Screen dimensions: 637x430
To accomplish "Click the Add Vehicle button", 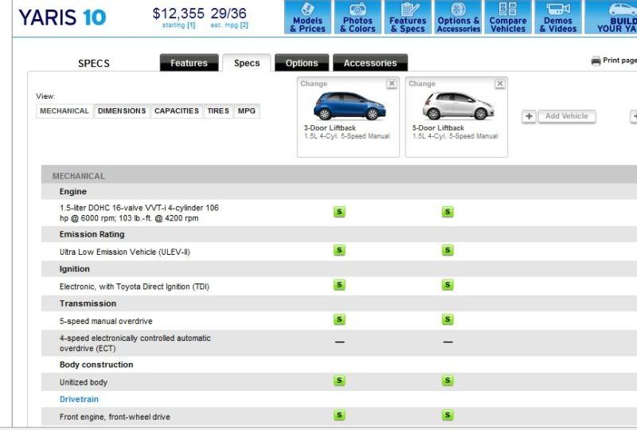I will point(567,116).
